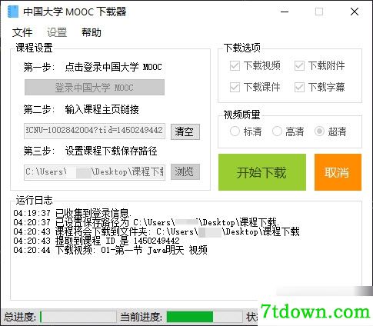
Task: Click the orange 取消 button
Action: tap(338, 172)
